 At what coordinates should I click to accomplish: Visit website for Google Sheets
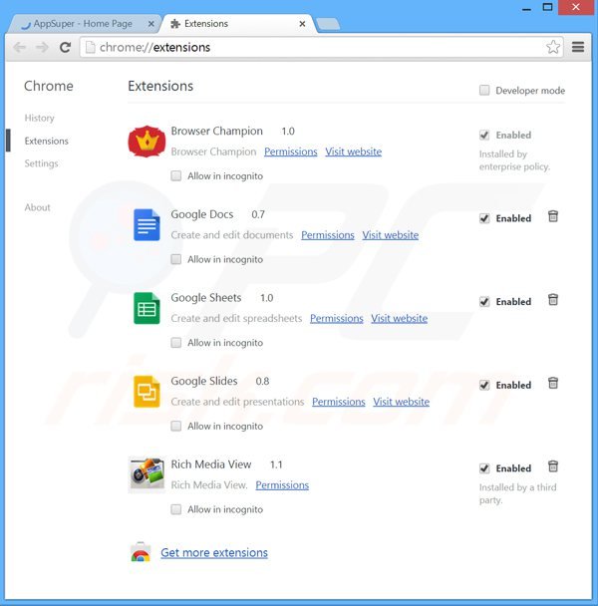[x=400, y=319]
